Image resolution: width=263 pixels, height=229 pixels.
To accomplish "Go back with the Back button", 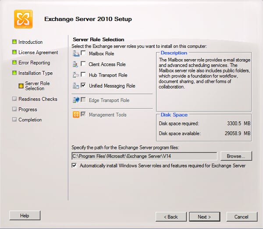I will (171, 217).
